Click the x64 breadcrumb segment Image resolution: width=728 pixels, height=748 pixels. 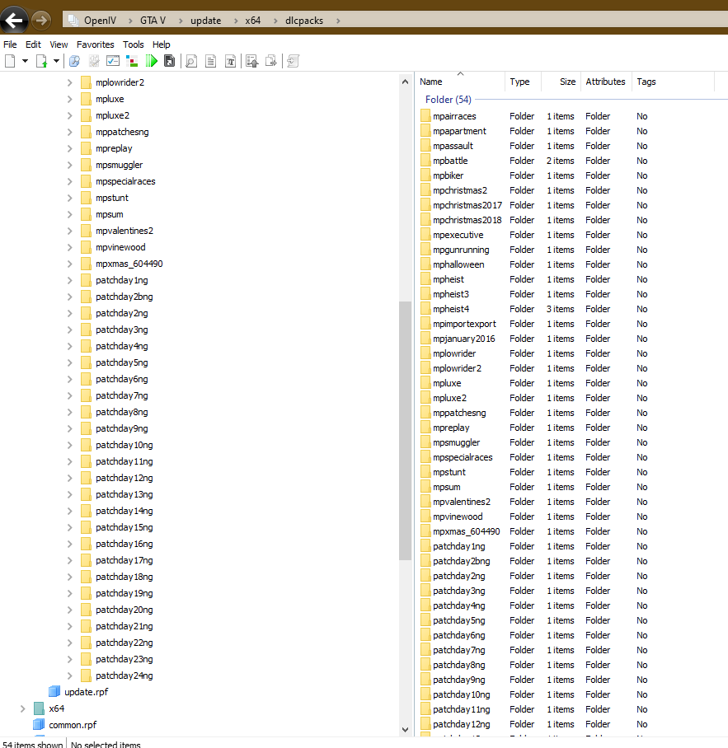pyautogui.click(x=252, y=21)
